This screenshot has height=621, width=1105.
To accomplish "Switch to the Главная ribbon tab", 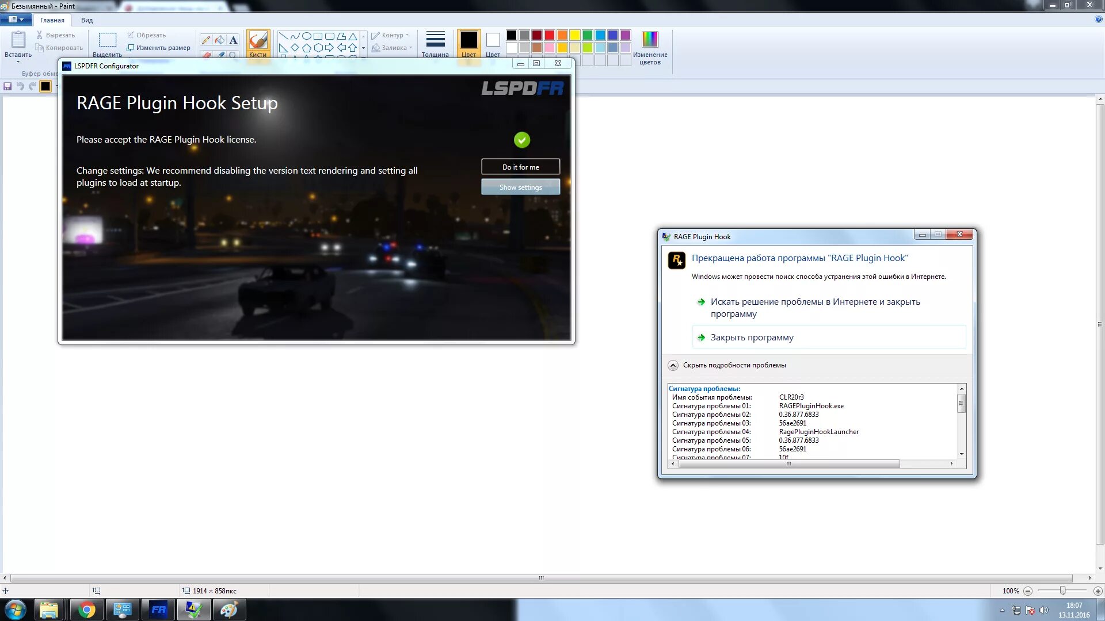I will tap(52, 20).
